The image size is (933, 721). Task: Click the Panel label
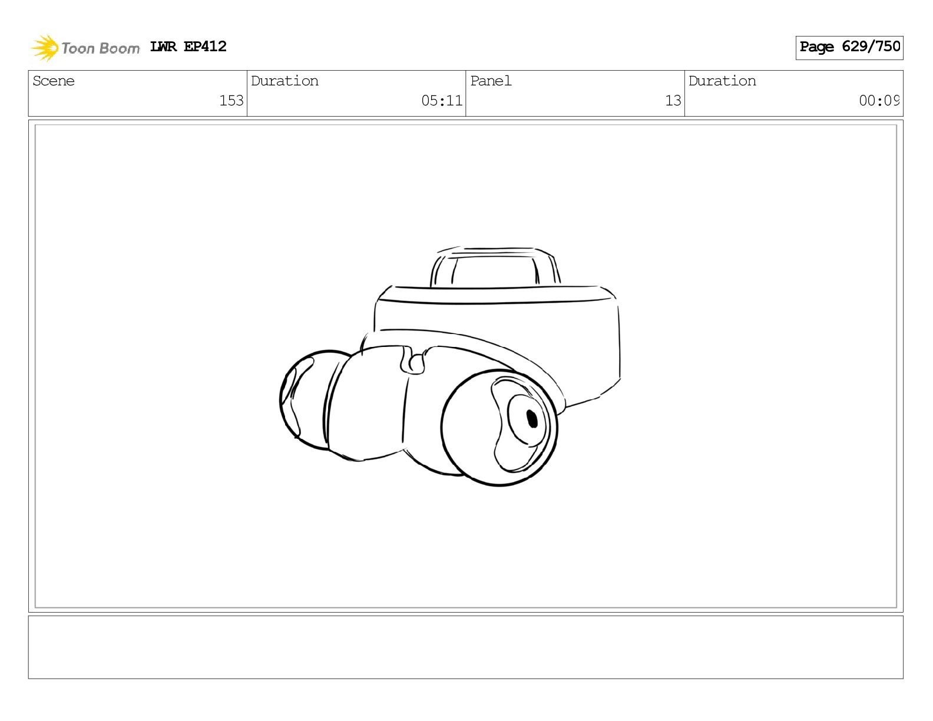[491, 81]
